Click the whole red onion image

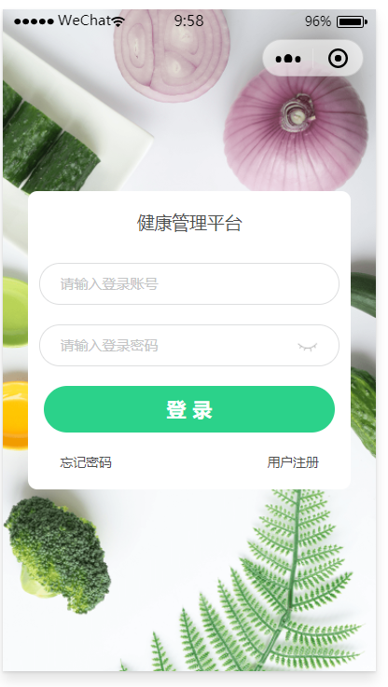click(296, 131)
